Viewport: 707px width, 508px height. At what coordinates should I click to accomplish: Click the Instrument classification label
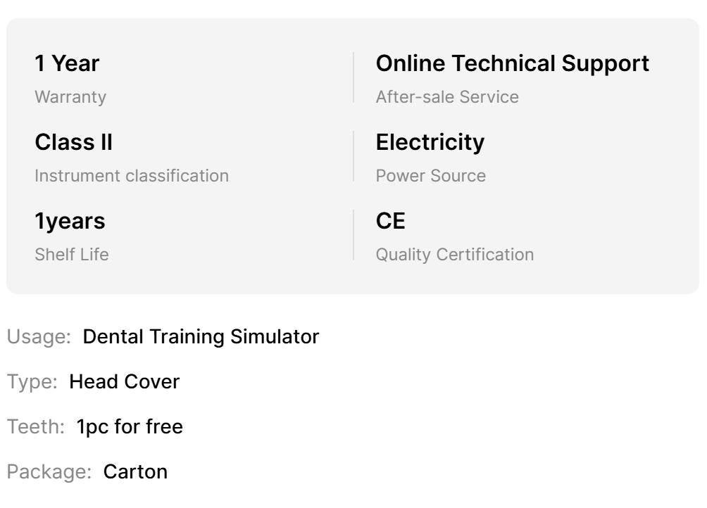[x=132, y=175]
